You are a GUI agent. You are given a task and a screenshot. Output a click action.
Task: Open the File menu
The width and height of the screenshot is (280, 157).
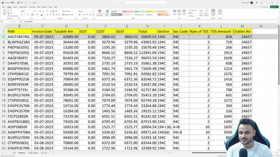coord(3,7)
